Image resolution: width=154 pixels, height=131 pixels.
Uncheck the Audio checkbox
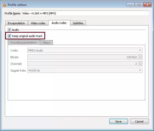[x=9, y=30]
